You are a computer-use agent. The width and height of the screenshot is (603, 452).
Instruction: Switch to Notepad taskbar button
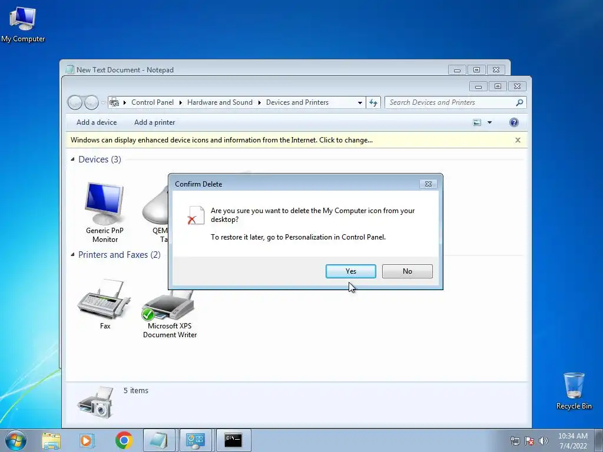[159, 440]
